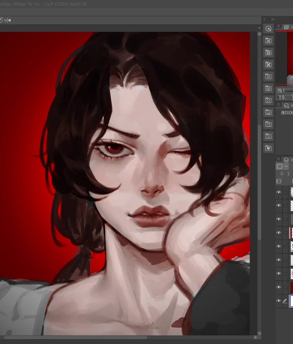Click the canvas vertical scrollbar up arrow

click(x=259, y=34)
